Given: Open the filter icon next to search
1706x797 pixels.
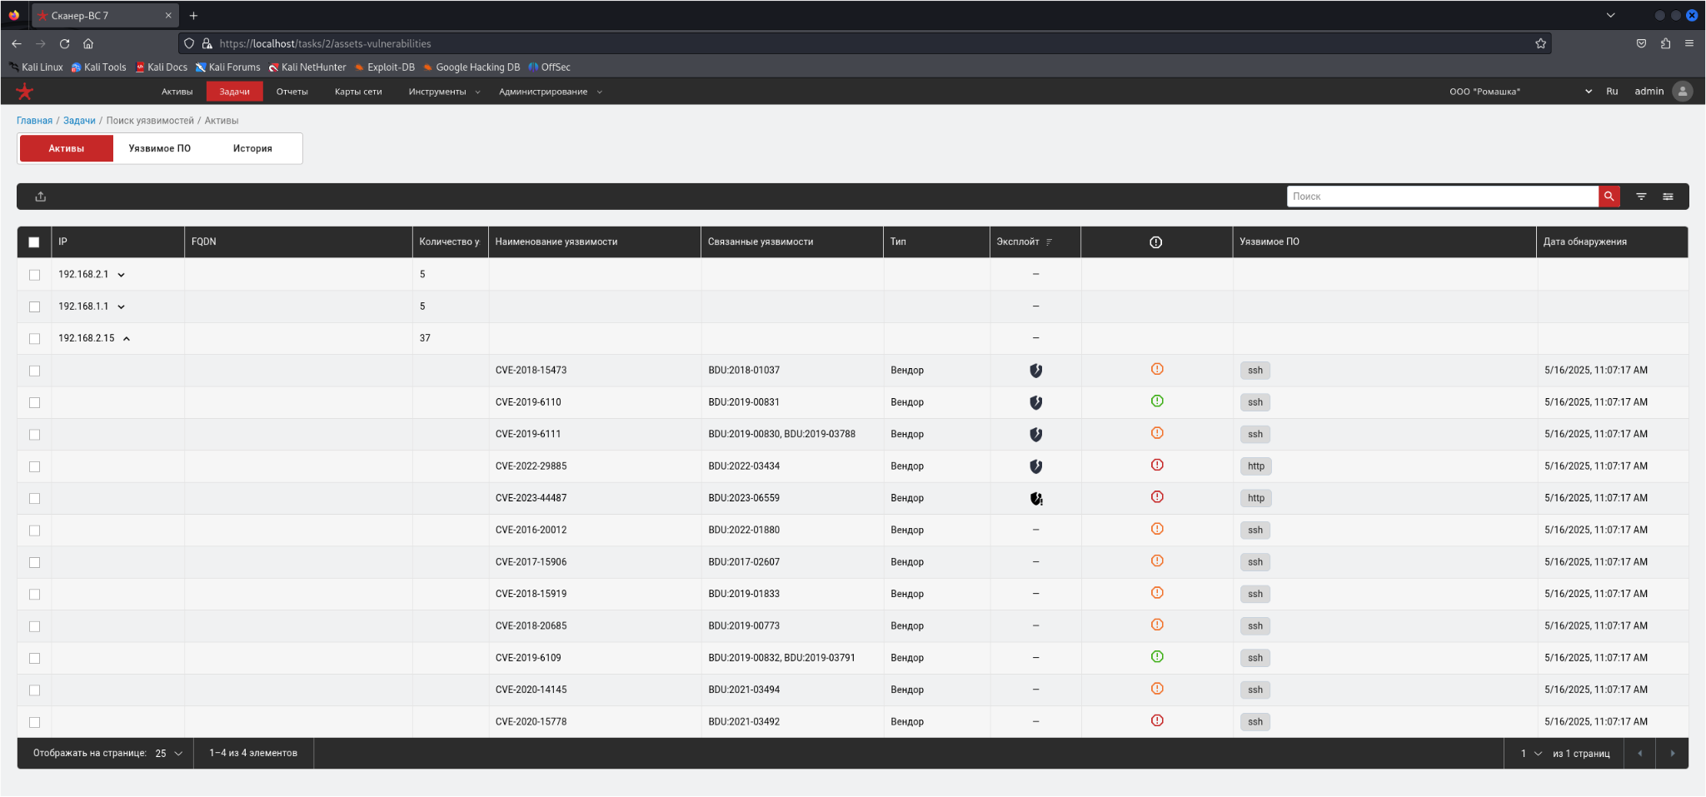Looking at the screenshot, I should click(x=1641, y=197).
